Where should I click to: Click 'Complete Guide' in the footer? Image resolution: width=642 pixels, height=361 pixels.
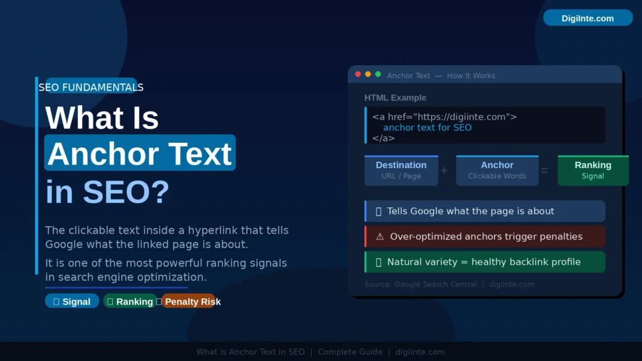(x=350, y=352)
